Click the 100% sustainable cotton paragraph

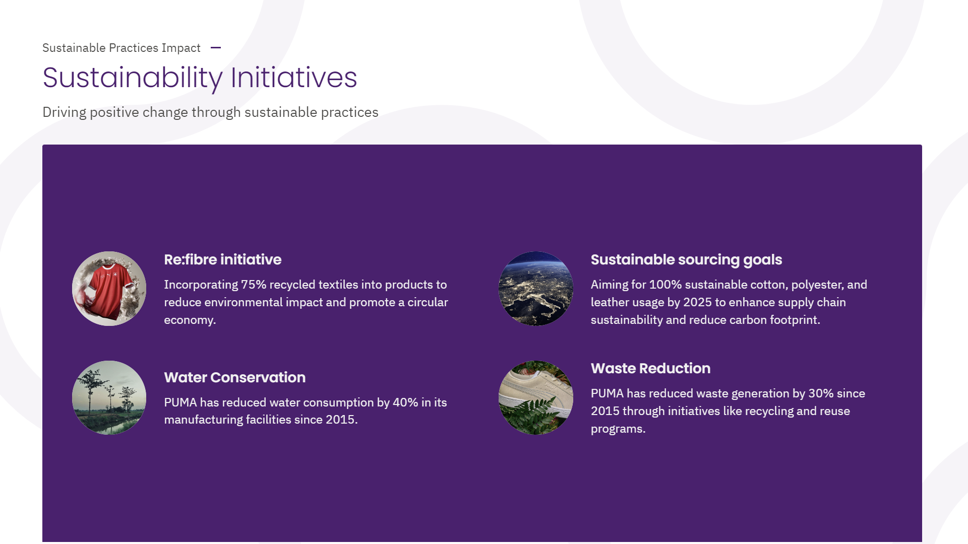[x=729, y=302]
